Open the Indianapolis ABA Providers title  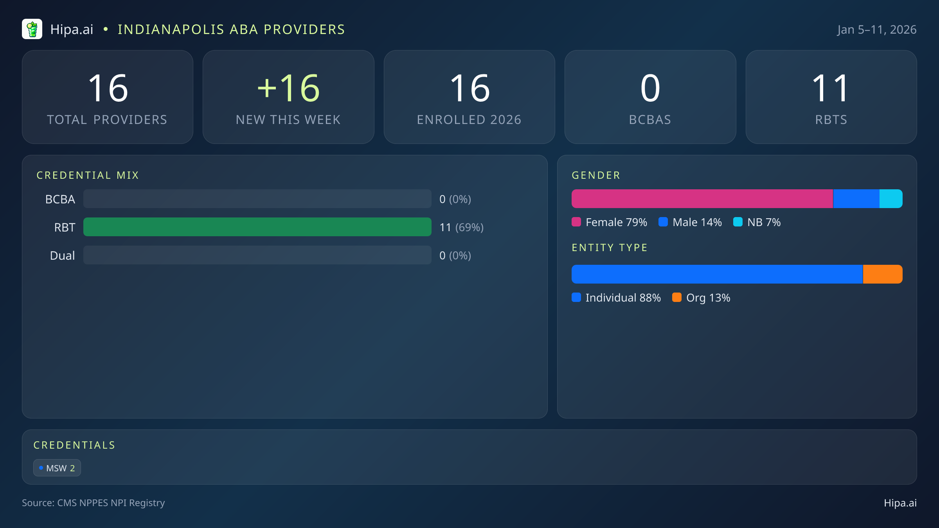click(231, 29)
